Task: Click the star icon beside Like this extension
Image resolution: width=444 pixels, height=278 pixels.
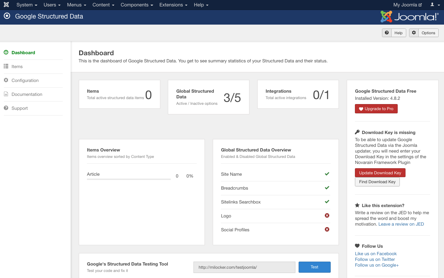Action: pos(357,205)
